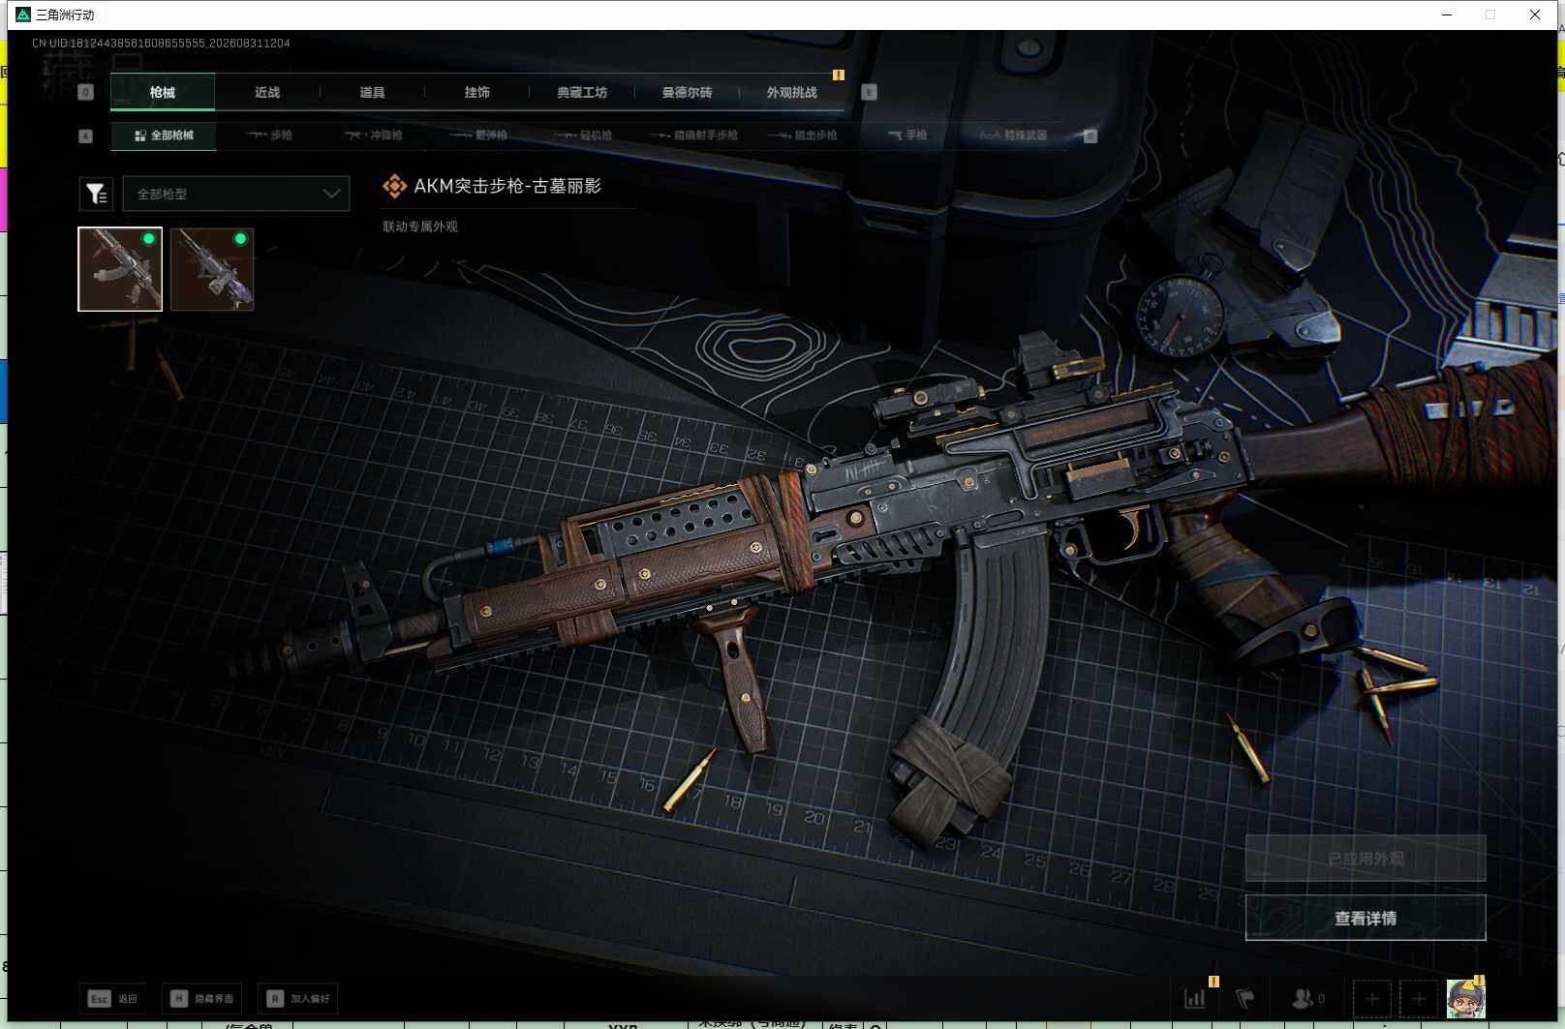Image resolution: width=1565 pixels, height=1029 pixels.
Task: Open the 挂饰 charms tab
Action: pyautogui.click(x=476, y=92)
